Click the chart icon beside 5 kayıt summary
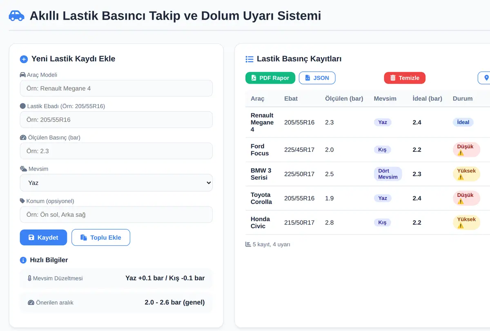 click(x=248, y=244)
